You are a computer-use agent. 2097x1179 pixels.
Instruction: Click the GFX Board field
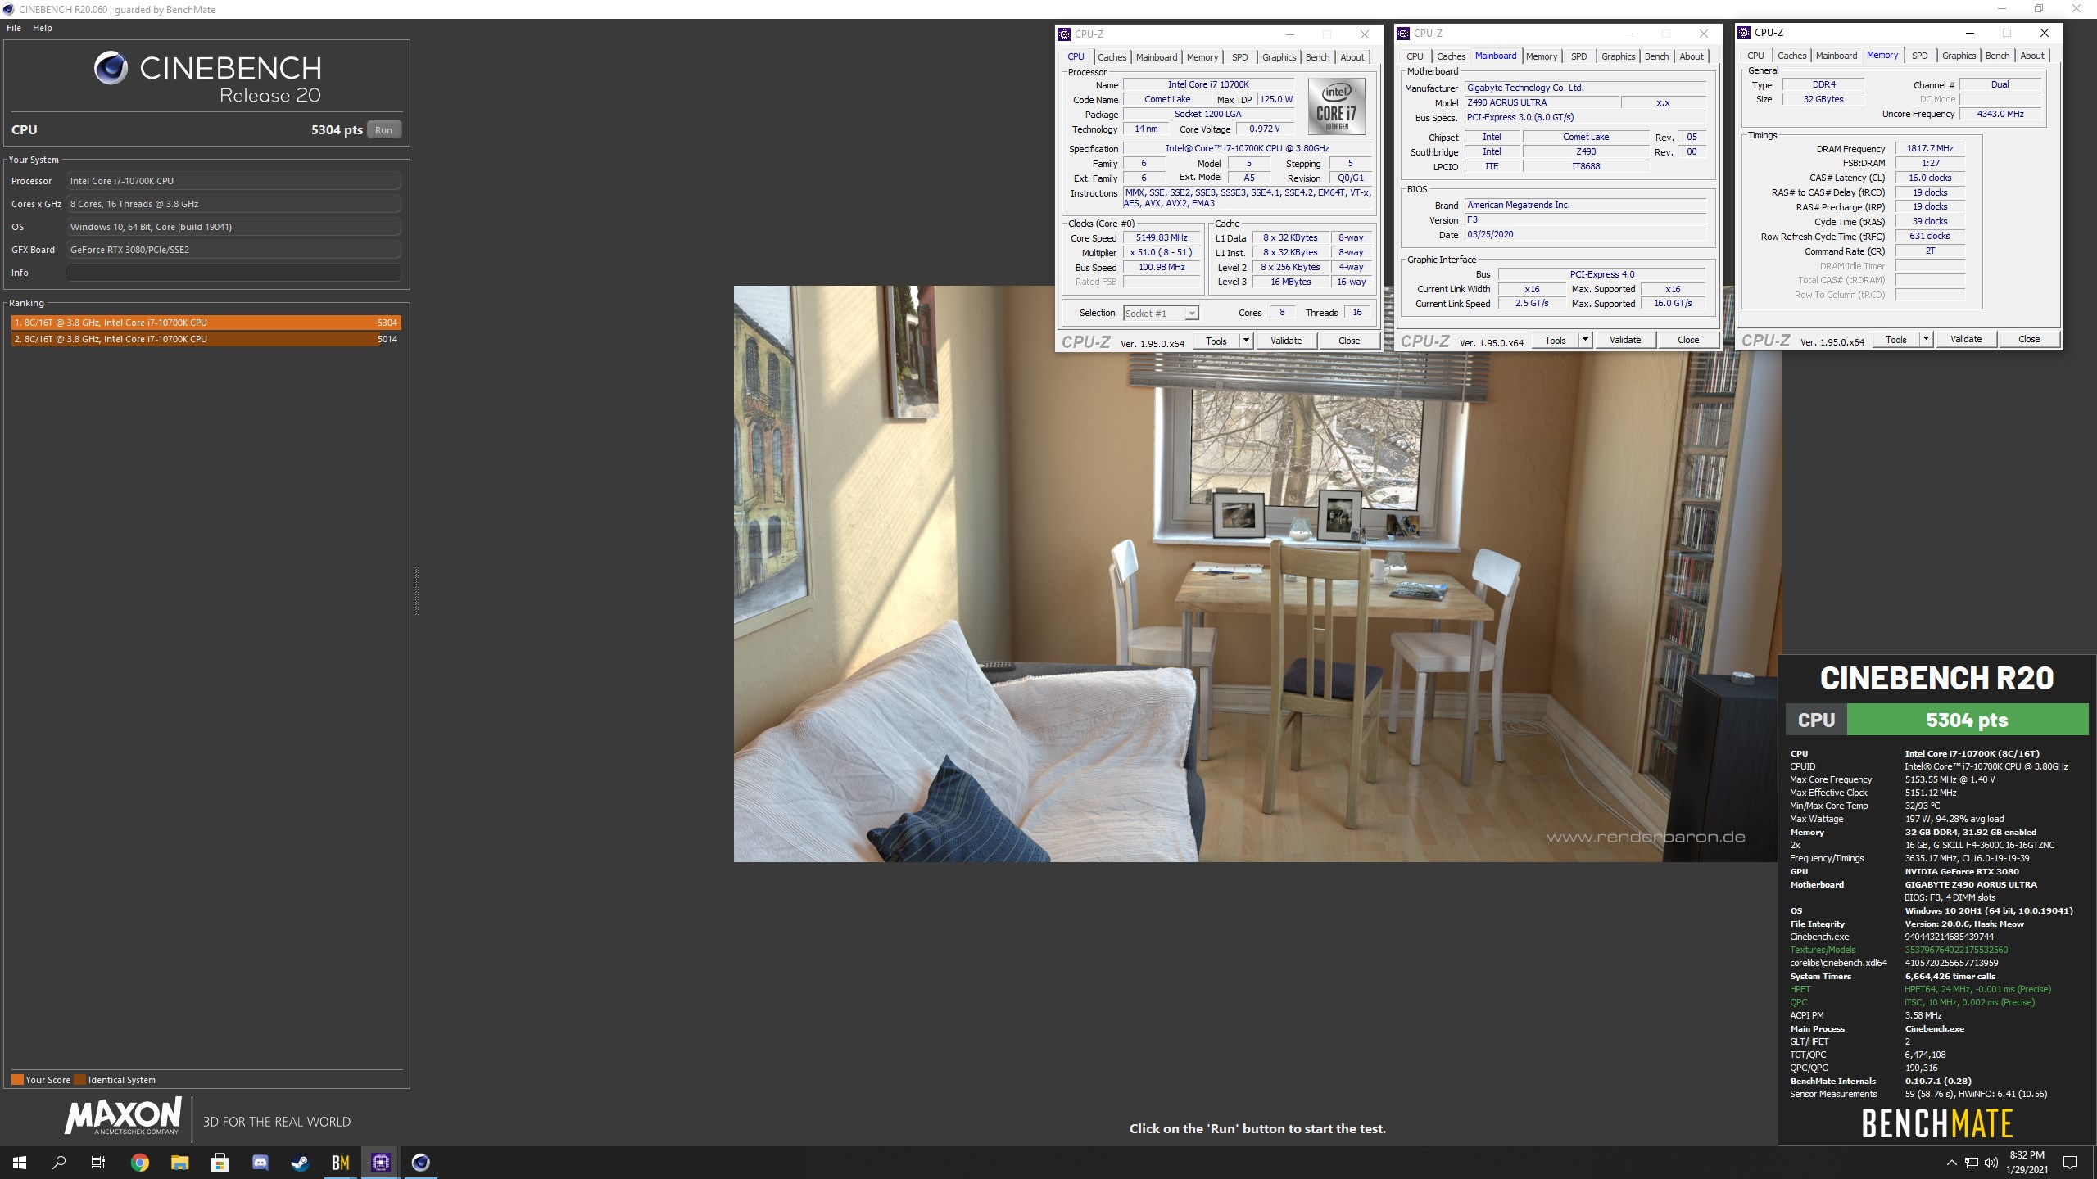tap(233, 250)
